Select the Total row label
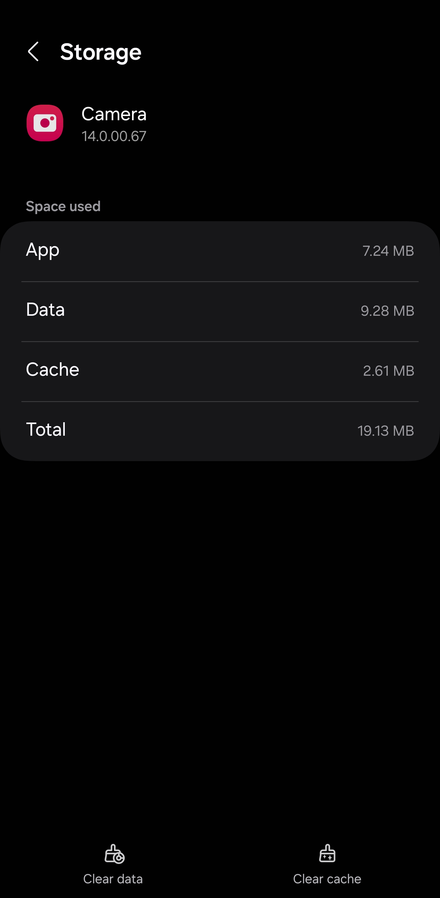440x898 pixels. [46, 430]
